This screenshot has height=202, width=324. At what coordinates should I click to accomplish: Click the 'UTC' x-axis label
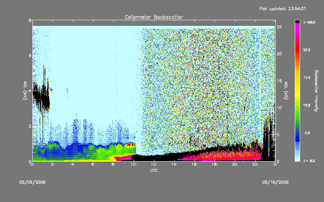pos(154,170)
